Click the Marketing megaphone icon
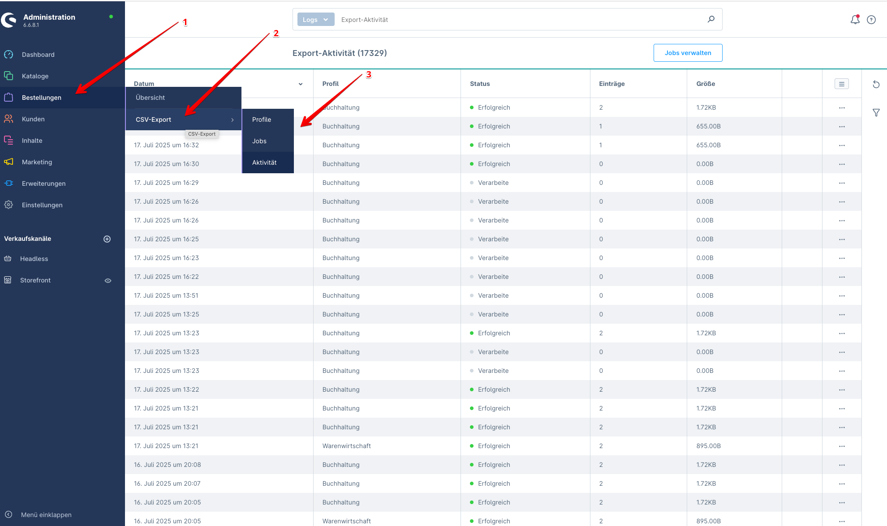This screenshot has width=887, height=526. [9, 162]
